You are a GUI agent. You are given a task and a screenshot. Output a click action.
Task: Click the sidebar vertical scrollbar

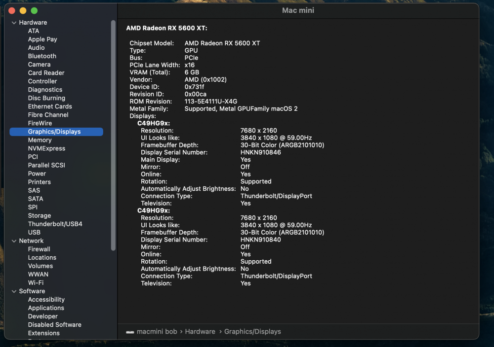[x=113, y=135]
